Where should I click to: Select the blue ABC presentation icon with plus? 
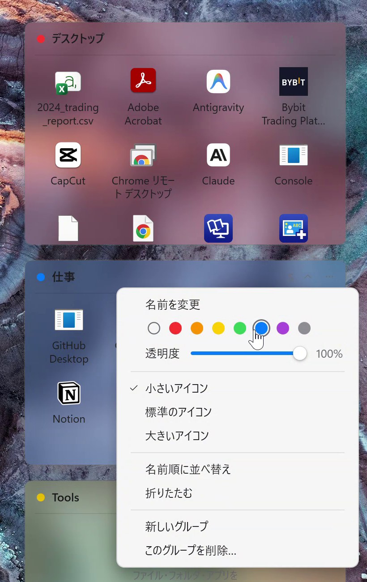[294, 228]
